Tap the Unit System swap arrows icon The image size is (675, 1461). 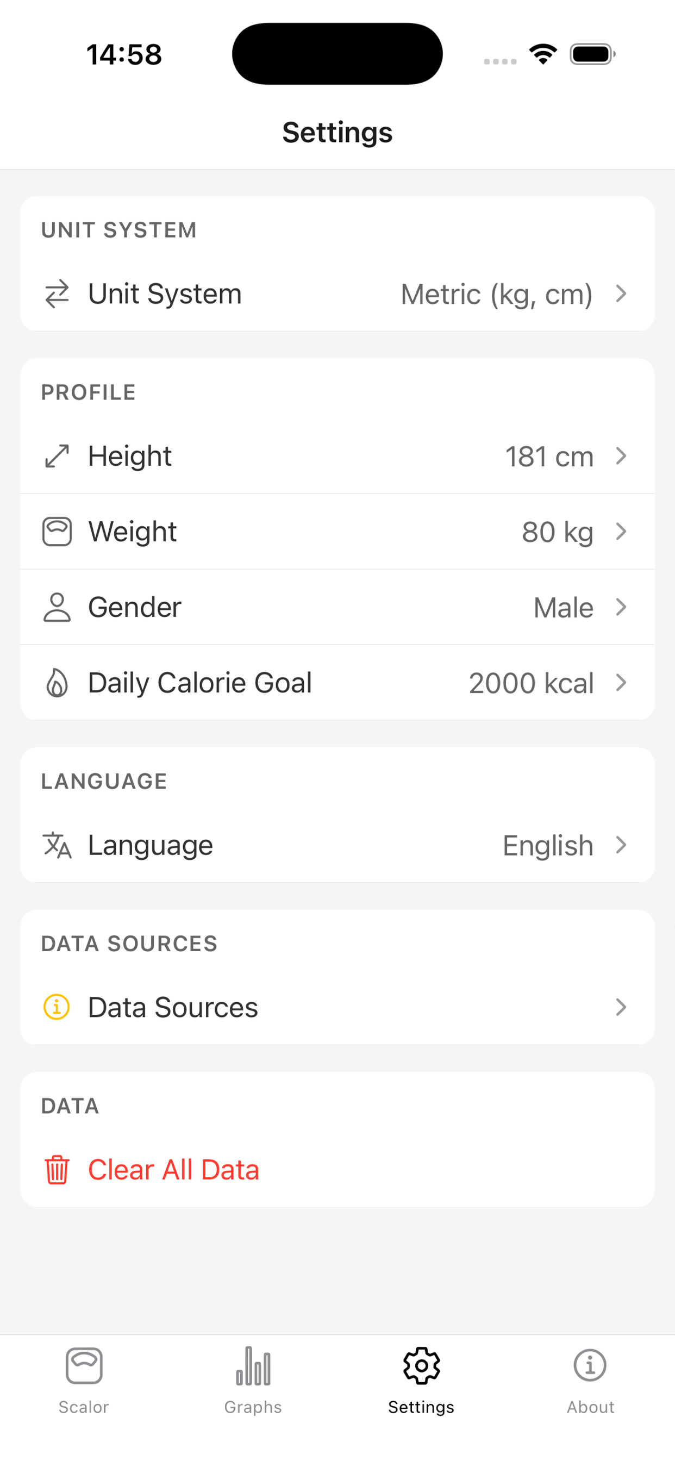pyautogui.click(x=57, y=294)
